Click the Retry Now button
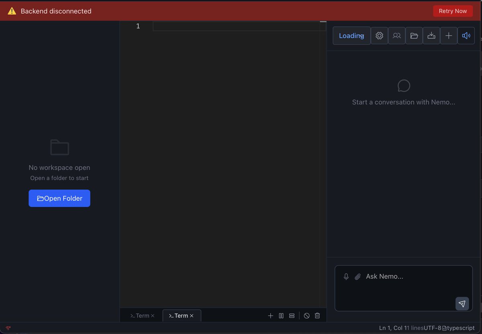Screen dimensions: 482x334 (453, 11)
